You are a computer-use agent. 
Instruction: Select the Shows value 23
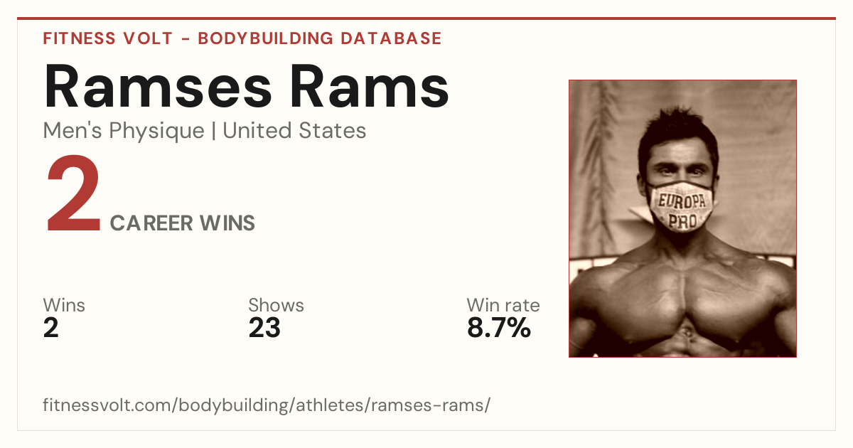264,329
